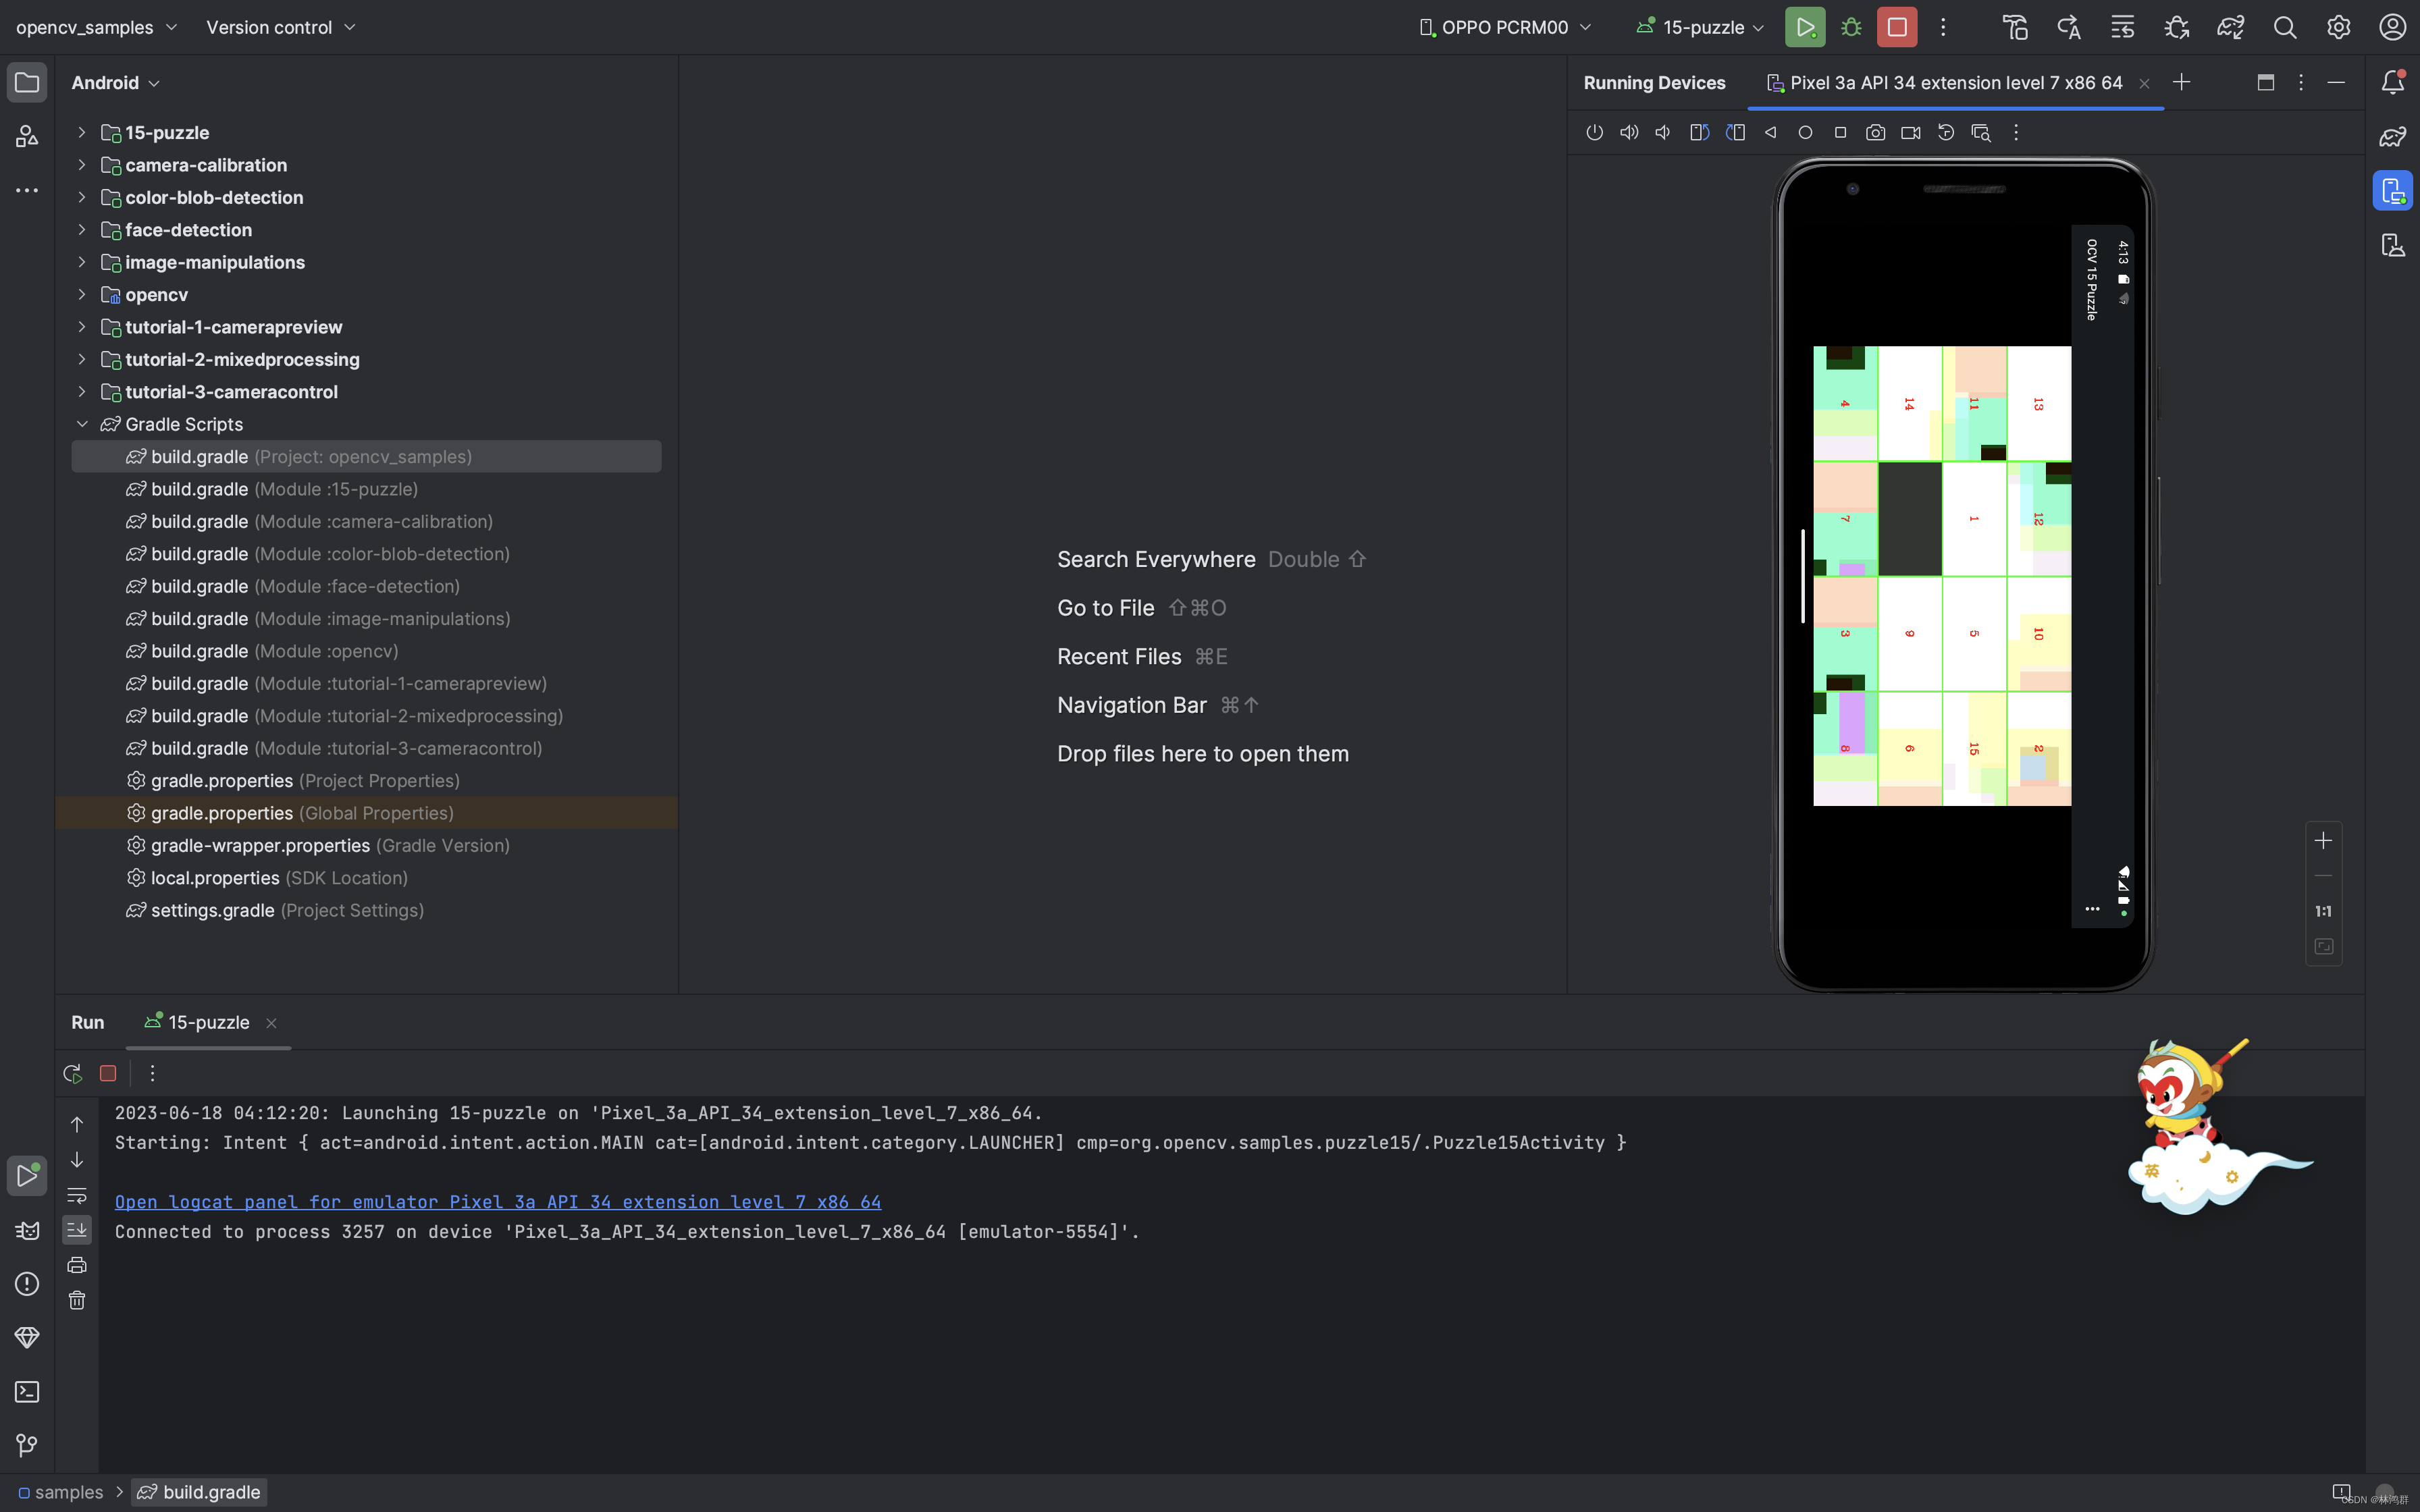Image resolution: width=2420 pixels, height=1512 pixels.
Task: Take an emulator screenshot with camera icon
Action: coord(1875,132)
